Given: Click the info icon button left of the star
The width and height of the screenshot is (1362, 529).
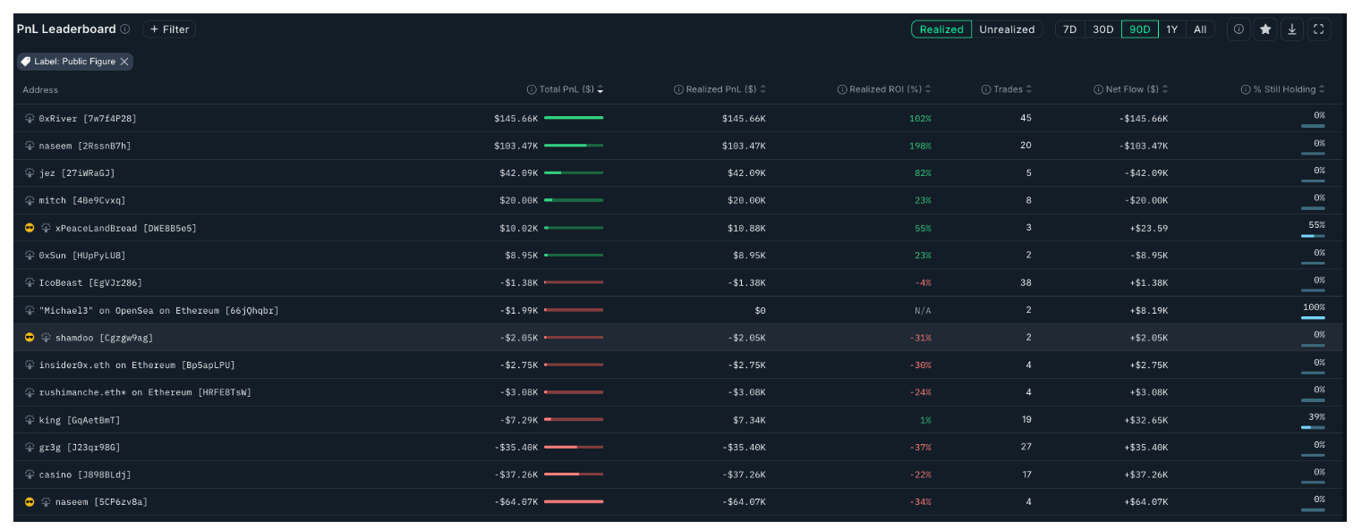Looking at the screenshot, I should pos(1239,29).
